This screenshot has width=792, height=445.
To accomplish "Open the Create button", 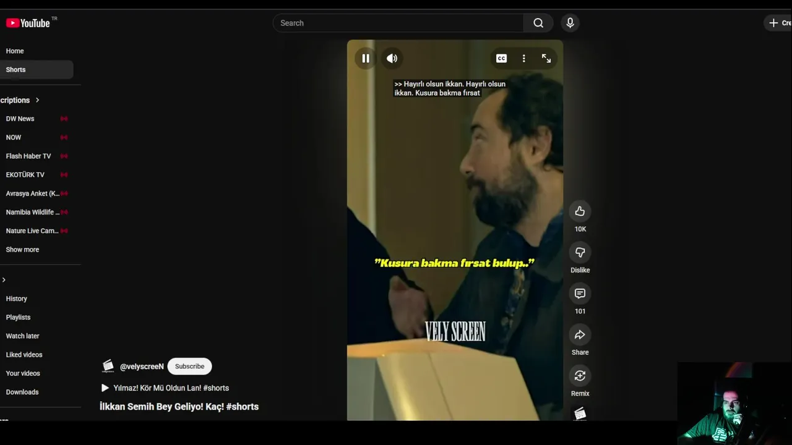I will coord(778,23).
